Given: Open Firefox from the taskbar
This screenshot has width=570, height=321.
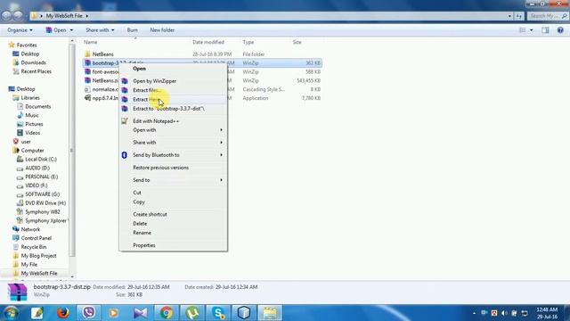Looking at the screenshot, I should tap(63, 313).
